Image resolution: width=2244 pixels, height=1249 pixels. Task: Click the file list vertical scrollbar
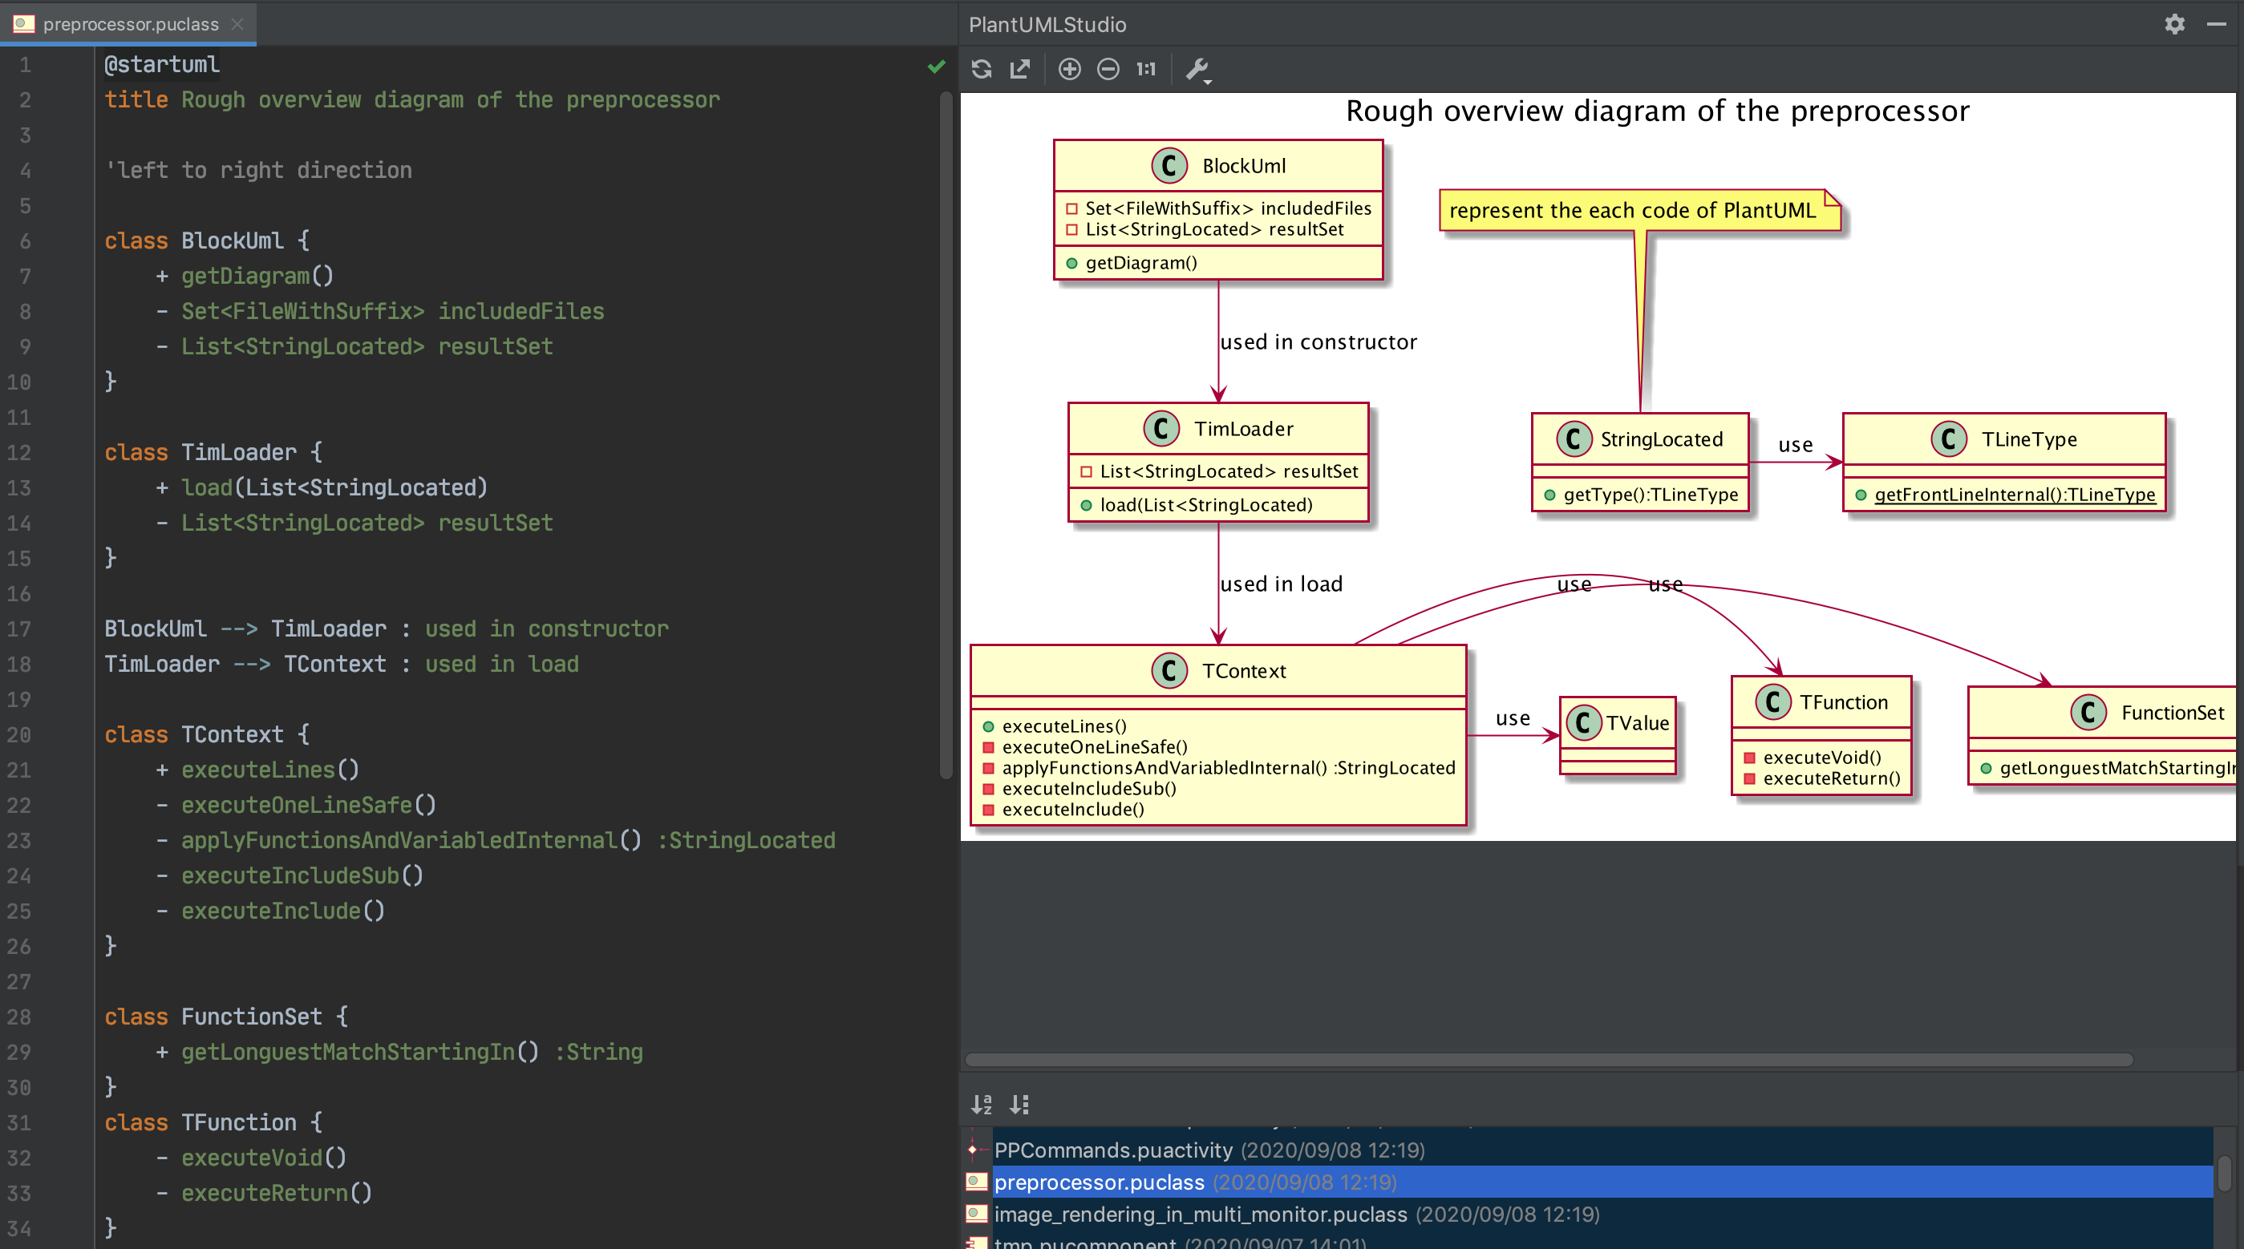click(2224, 1174)
